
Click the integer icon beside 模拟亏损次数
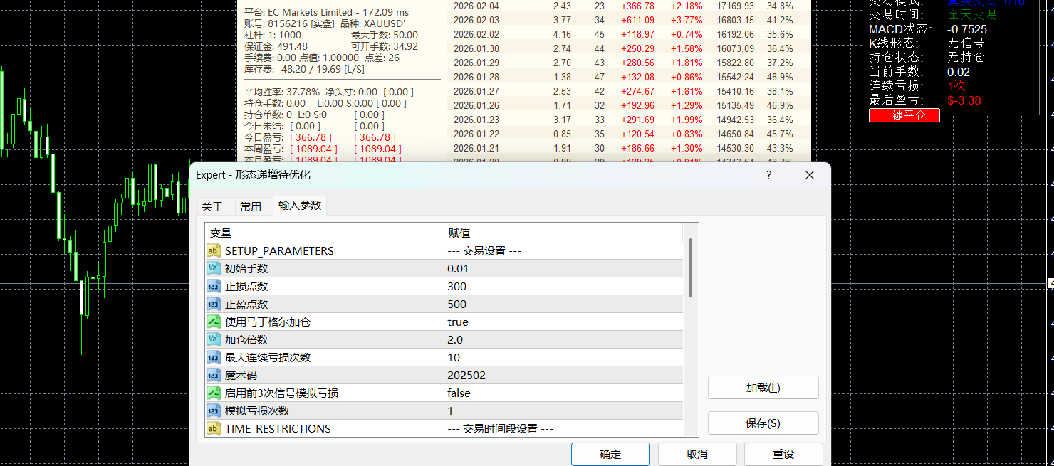[x=214, y=411]
